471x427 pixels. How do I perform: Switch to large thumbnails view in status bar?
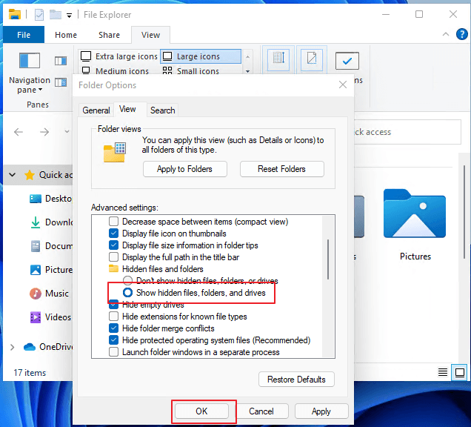(x=460, y=372)
